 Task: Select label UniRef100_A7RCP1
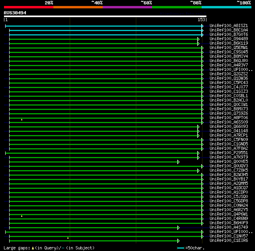(x=229, y=135)
